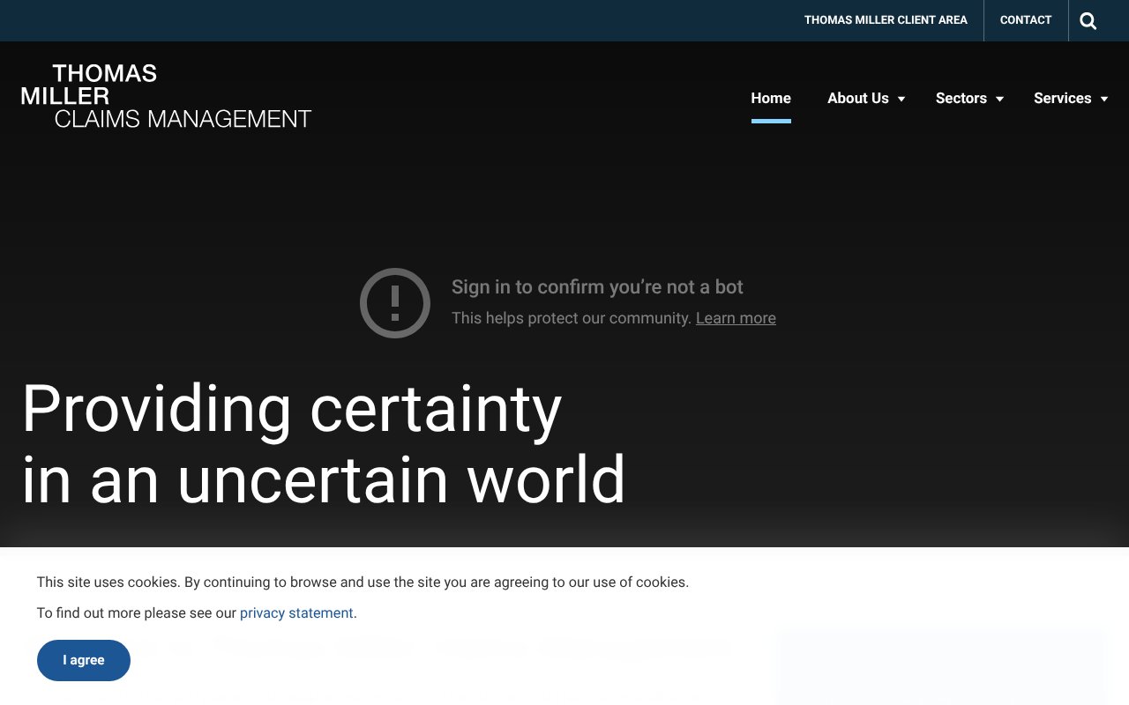This screenshot has height=705, width=1129.
Task: Expand the About Us dropdown arrow
Action: (901, 99)
